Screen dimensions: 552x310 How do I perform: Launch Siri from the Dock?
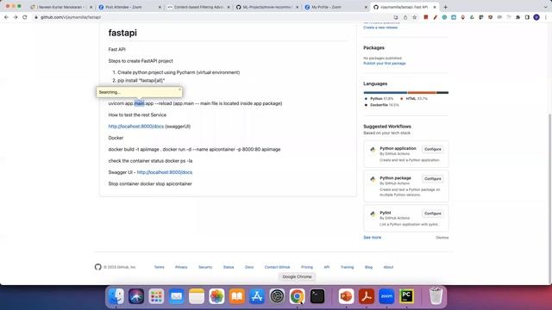pos(136,296)
